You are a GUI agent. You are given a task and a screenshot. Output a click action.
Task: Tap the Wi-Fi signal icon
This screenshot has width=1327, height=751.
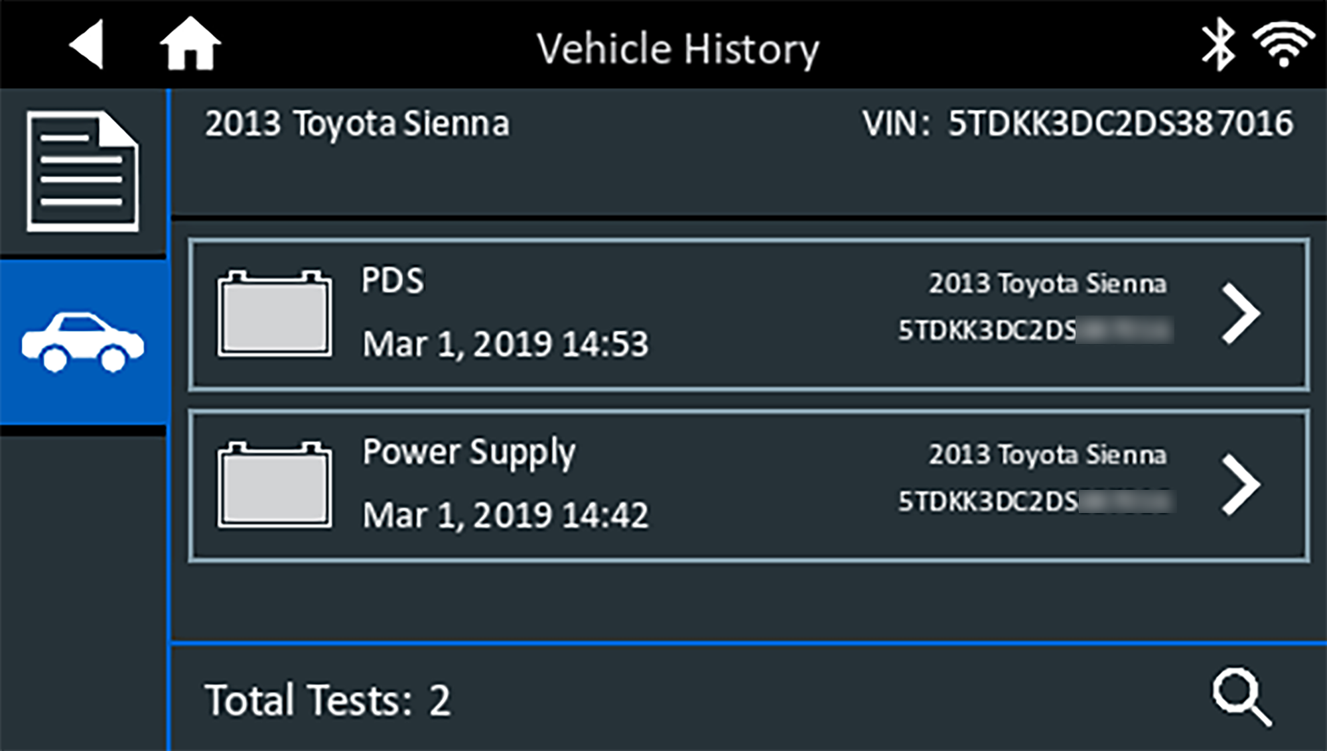tap(1283, 44)
